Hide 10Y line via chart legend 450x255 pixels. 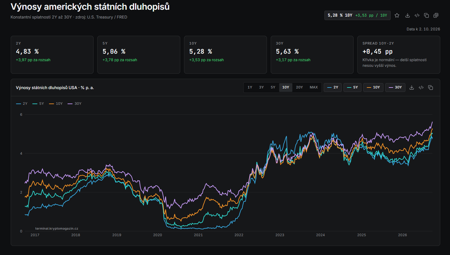[56, 104]
